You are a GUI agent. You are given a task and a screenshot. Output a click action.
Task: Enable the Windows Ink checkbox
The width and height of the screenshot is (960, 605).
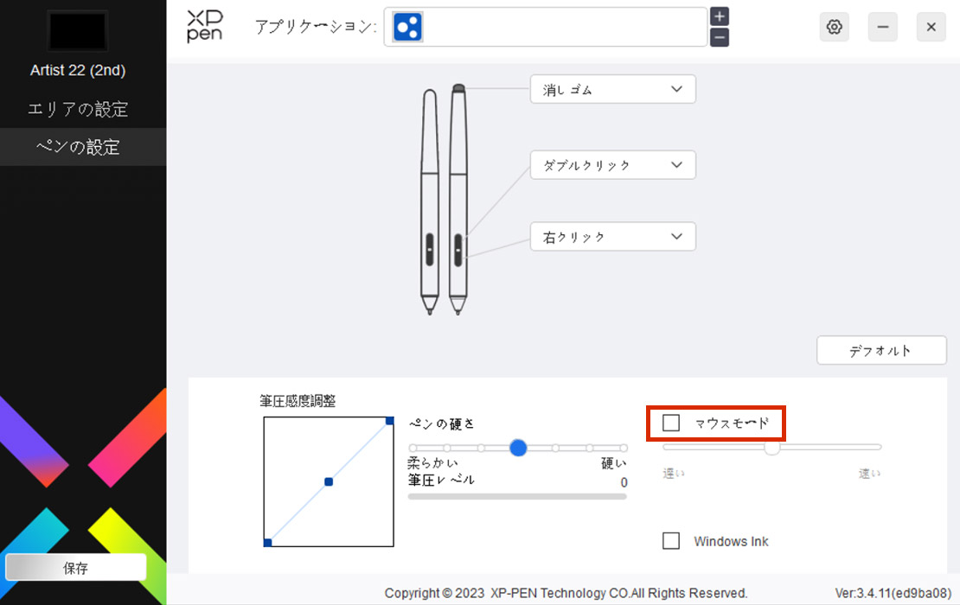[671, 541]
